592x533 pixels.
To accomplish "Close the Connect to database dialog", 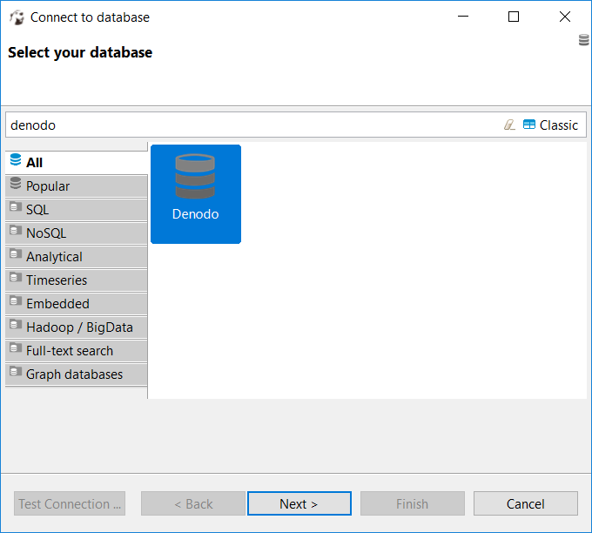I will (565, 17).
